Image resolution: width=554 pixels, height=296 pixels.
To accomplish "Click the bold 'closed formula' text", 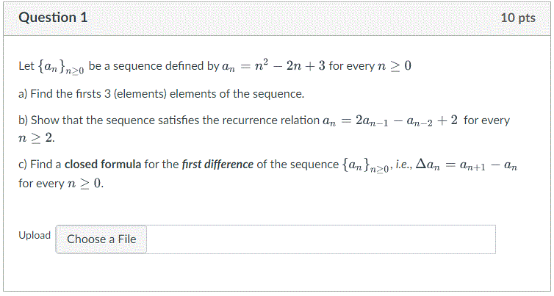I will point(103,165).
